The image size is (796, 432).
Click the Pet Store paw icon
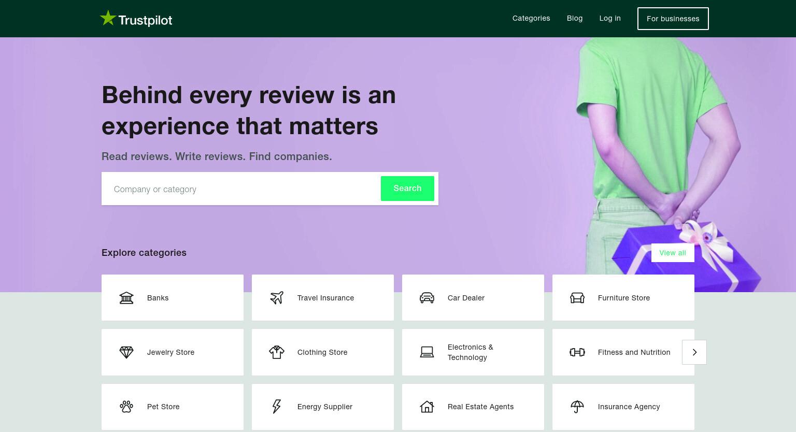click(126, 407)
